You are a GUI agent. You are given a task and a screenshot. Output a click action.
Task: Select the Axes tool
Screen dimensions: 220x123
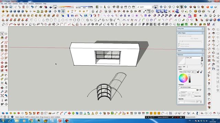(x=2, y=83)
